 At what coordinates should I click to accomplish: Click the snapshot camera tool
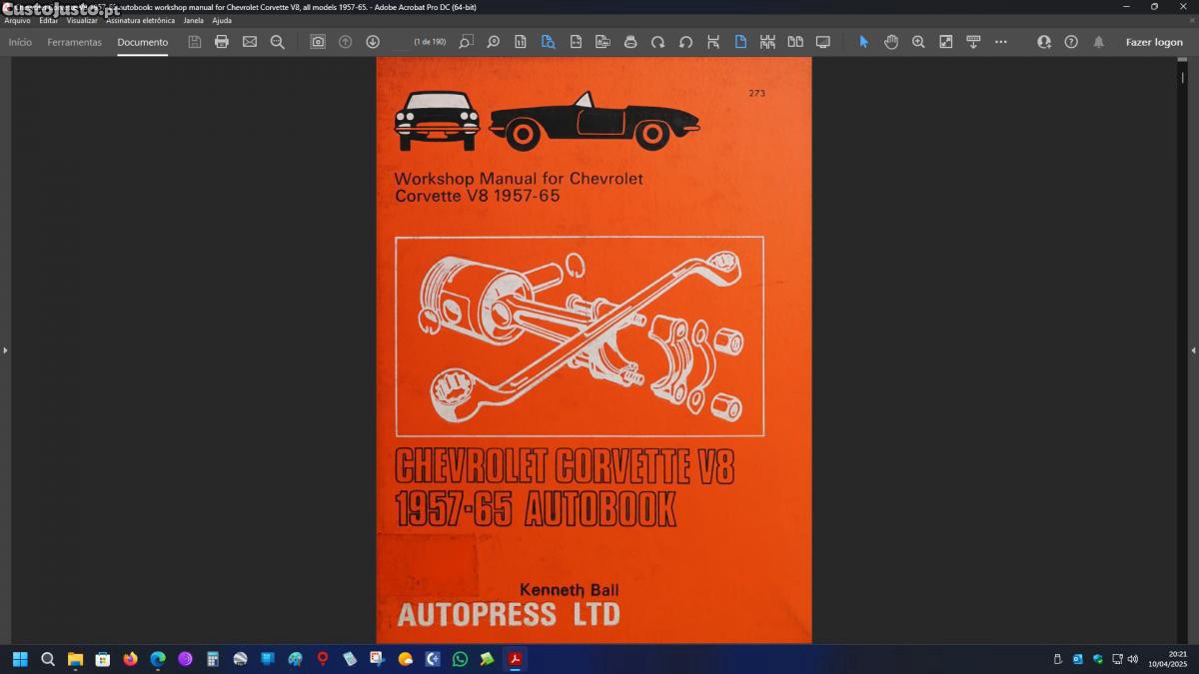tap(318, 42)
